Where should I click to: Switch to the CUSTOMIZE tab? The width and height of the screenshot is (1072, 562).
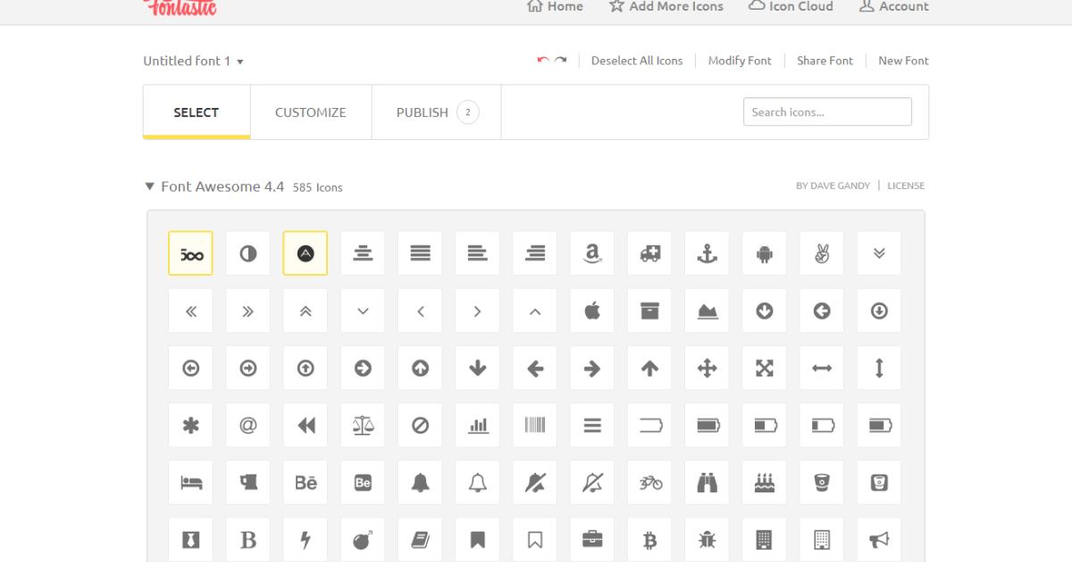point(311,112)
